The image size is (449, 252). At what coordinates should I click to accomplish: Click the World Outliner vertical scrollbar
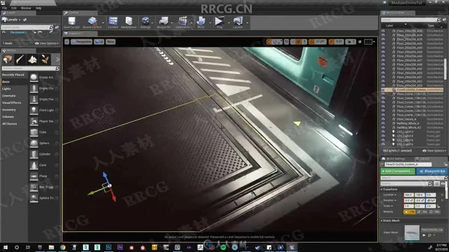(445, 69)
